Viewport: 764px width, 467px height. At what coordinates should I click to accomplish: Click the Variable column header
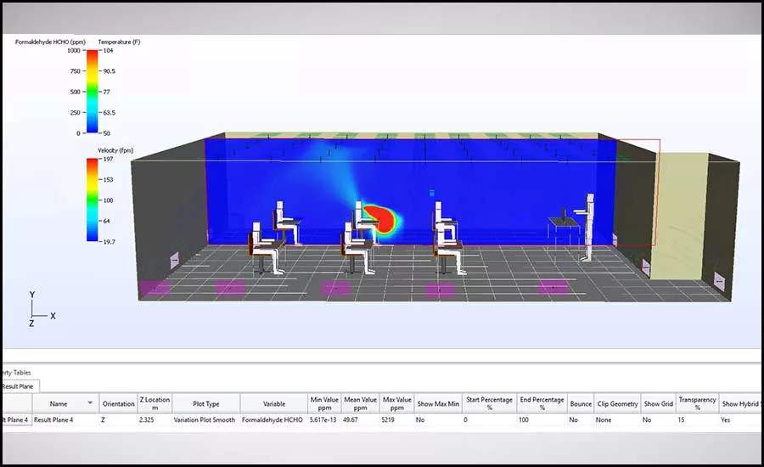(274, 403)
